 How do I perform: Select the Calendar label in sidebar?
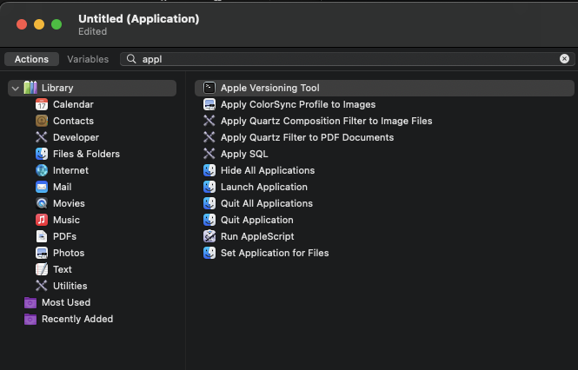(73, 105)
